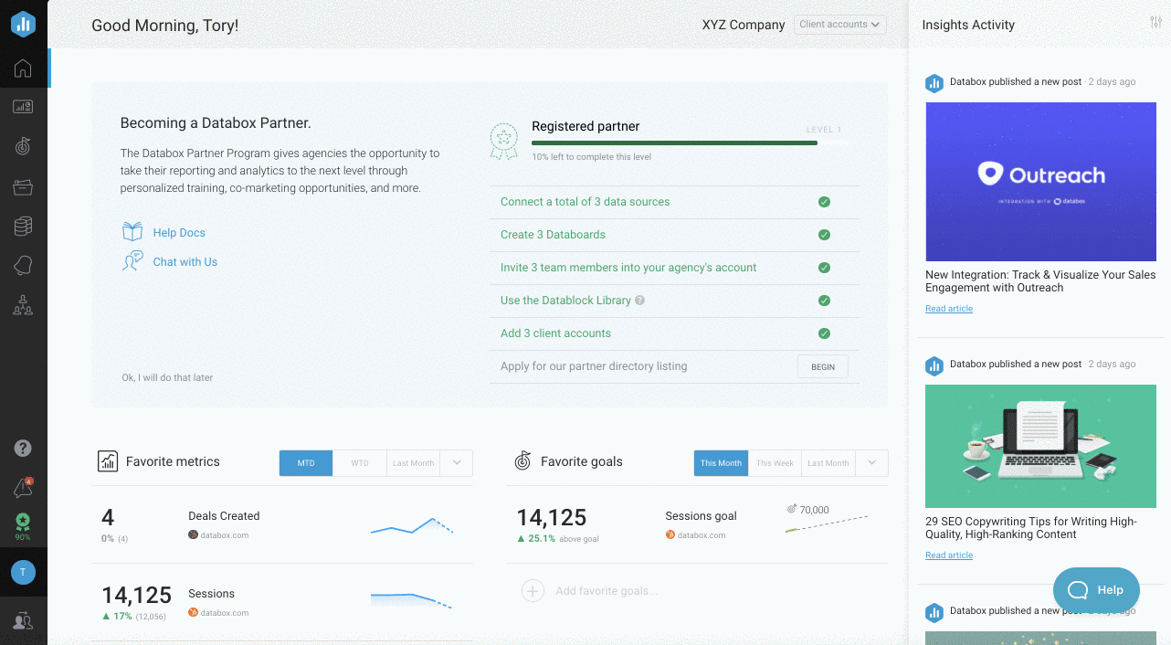Open the Outreach 'Read article' link
The height and width of the screenshot is (645, 1171).
click(948, 308)
